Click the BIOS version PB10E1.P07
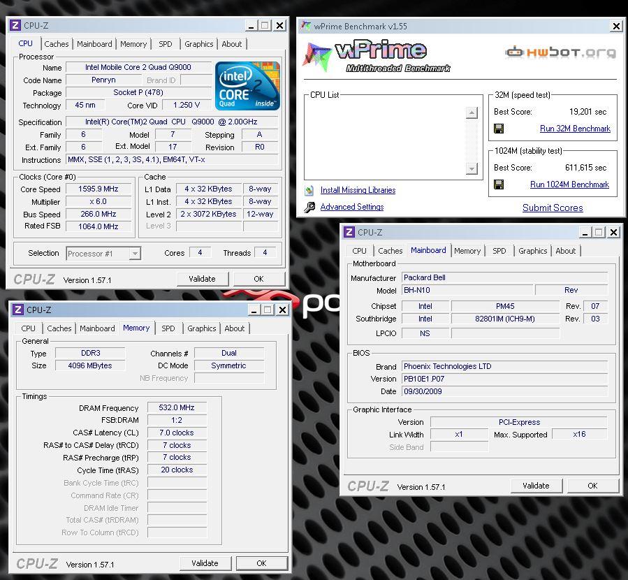 (x=504, y=379)
